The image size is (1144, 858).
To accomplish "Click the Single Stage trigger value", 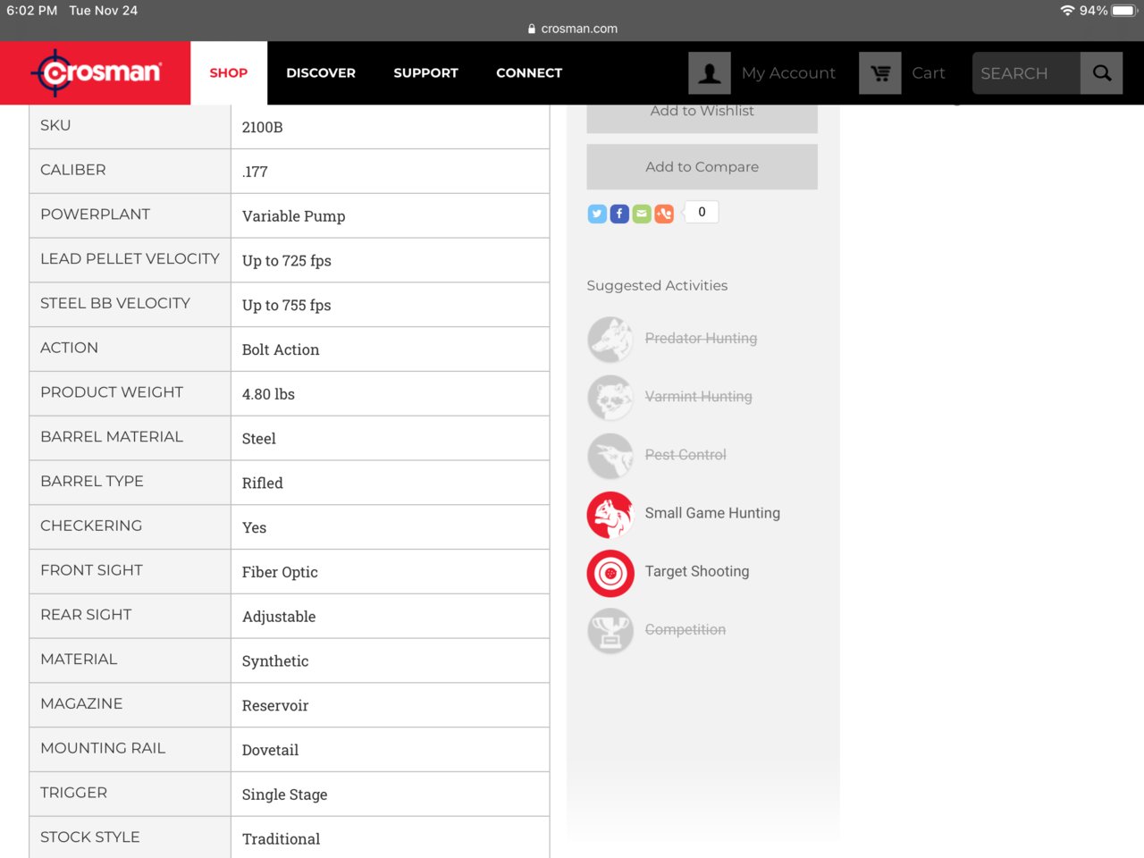I will point(284,795).
